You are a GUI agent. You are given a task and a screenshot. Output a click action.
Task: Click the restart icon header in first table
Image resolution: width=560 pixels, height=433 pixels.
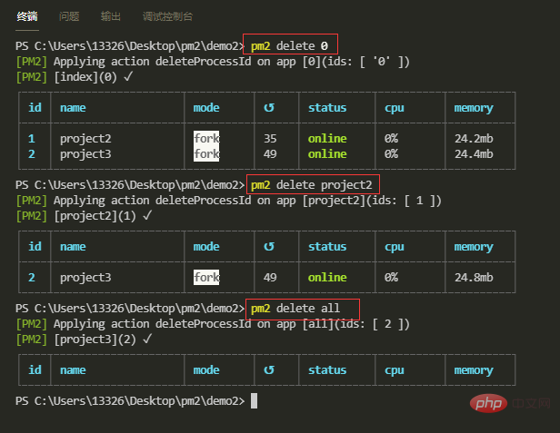coord(269,108)
